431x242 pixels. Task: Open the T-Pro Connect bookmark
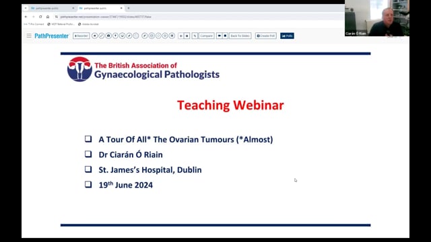click(34, 24)
